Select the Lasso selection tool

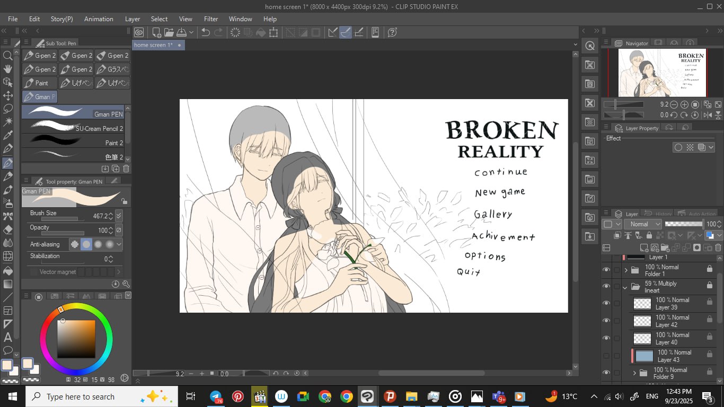coord(7,109)
